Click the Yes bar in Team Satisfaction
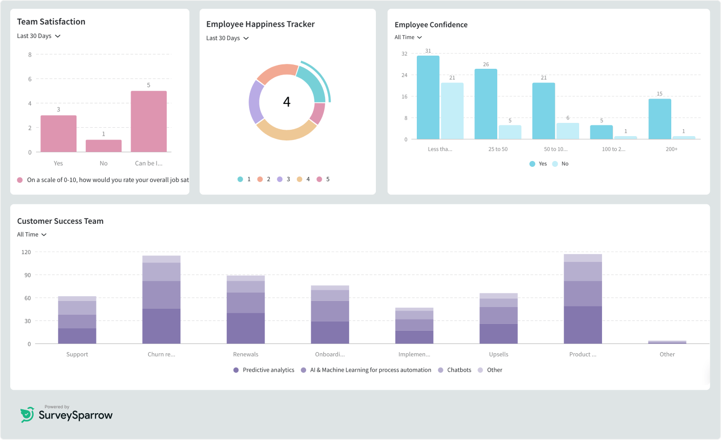Image resolution: width=721 pixels, height=440 pixels. click(x=58, y=134)
